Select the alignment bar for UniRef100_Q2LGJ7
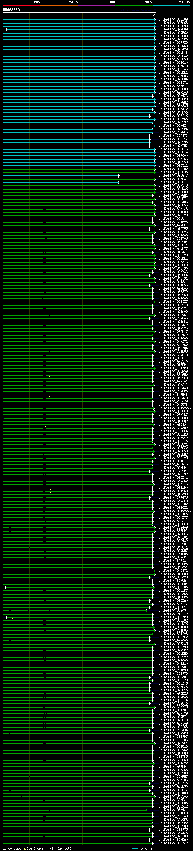 [61, 176]
